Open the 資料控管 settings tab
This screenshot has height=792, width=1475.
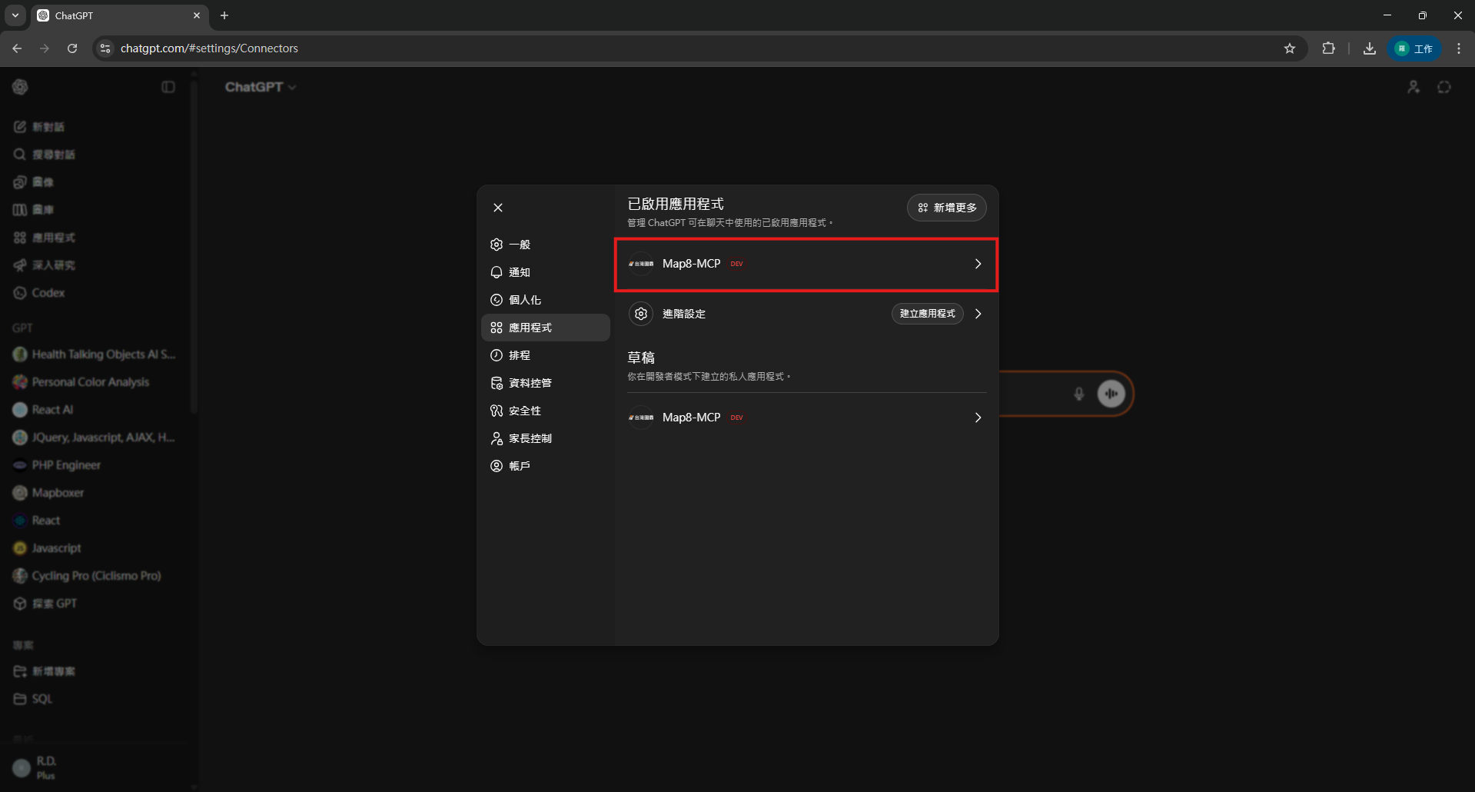point(546,383)
